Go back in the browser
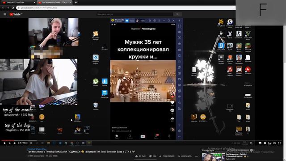Image resolution: width=286 pixels, height=161 pixels. (x=3, y=8)
